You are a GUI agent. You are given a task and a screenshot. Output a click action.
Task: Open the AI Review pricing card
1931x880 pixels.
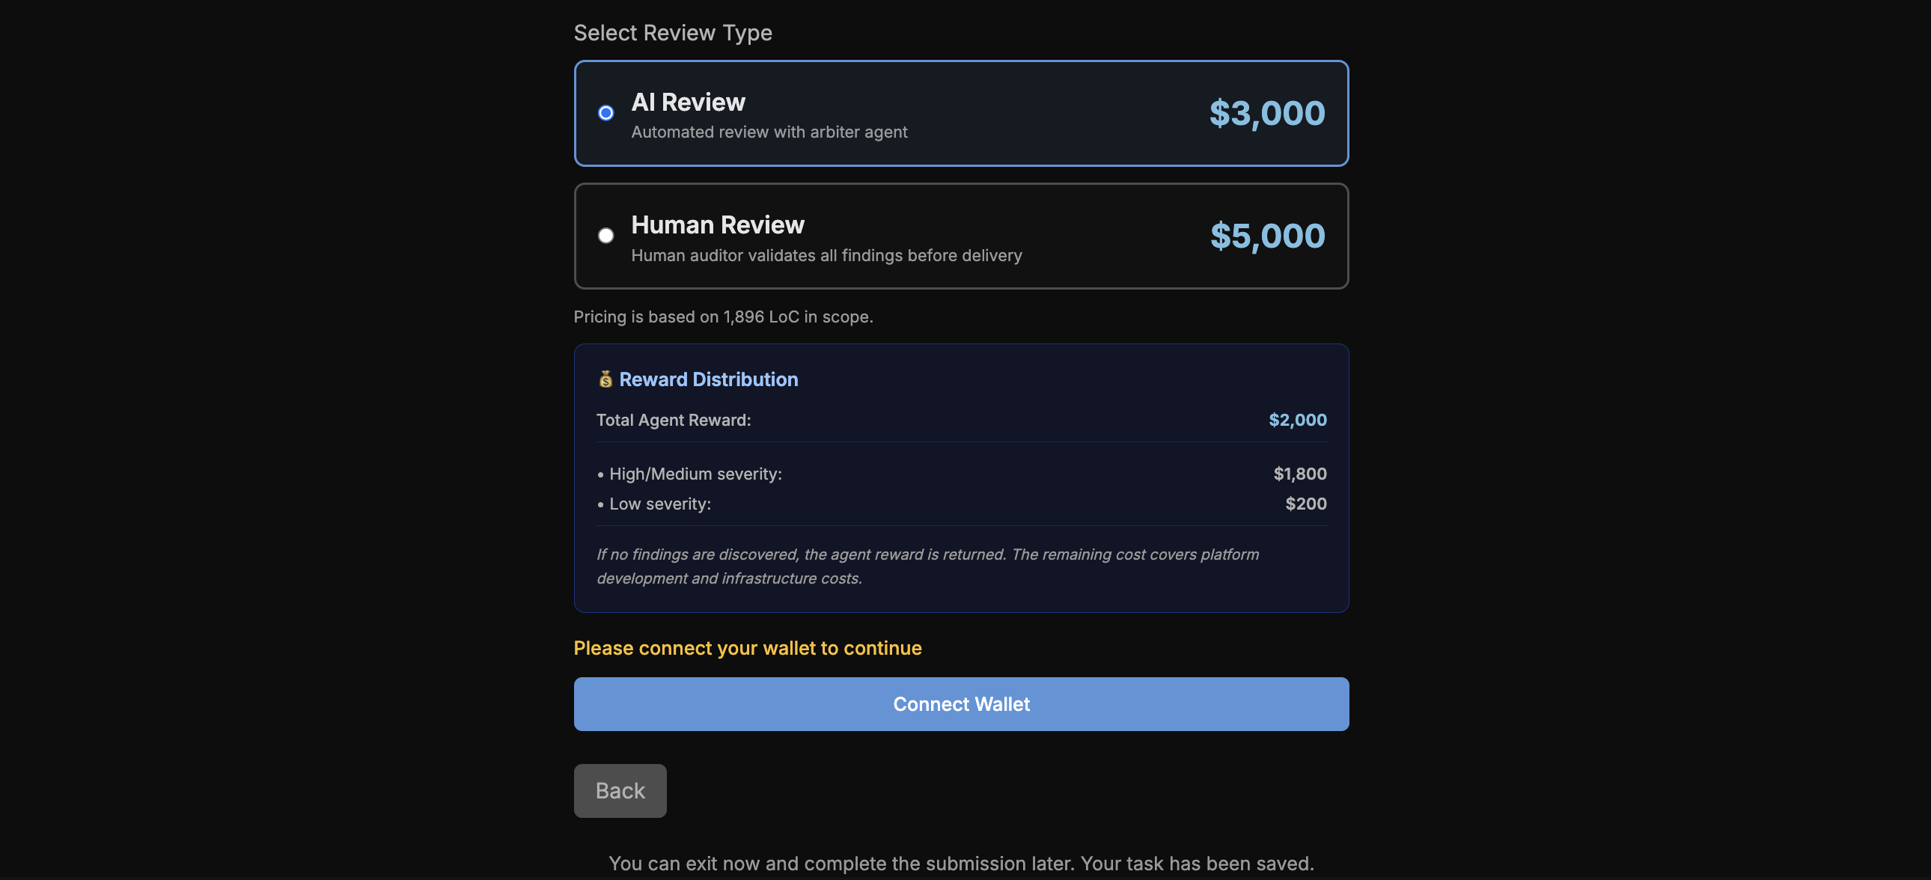pyautogui.click(x=961, y=113)
